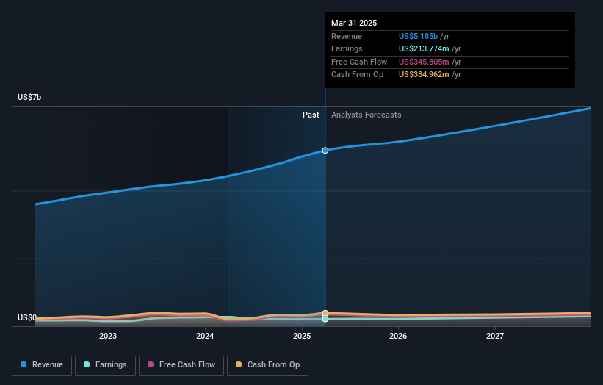
Task: Select the 2025 x-axis label
Action: (x=302, y=336)
